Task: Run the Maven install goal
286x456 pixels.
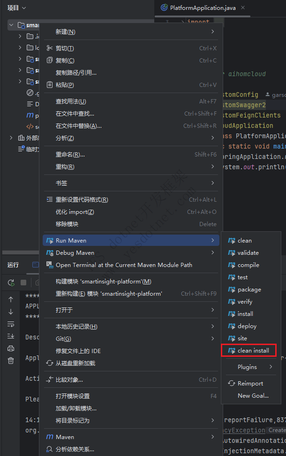Action: coord(251,314)
